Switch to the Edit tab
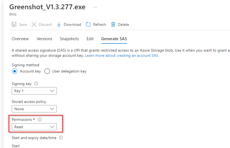Image resolution: width=230 pixels, height=148 pixels. click(x=90, y=39)
